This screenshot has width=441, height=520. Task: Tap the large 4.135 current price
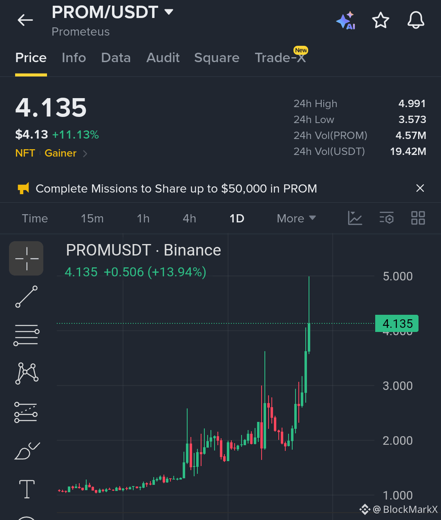point(51,108)
